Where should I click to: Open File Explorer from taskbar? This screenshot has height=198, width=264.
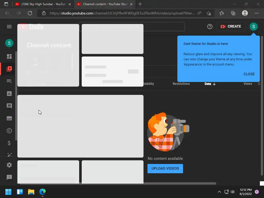pyautogui.click(x=31, y=192)
